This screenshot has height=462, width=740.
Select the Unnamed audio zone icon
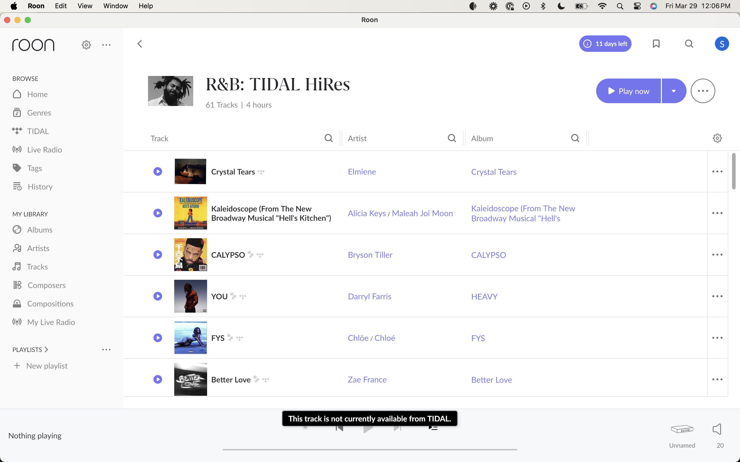tap(682, 429)
